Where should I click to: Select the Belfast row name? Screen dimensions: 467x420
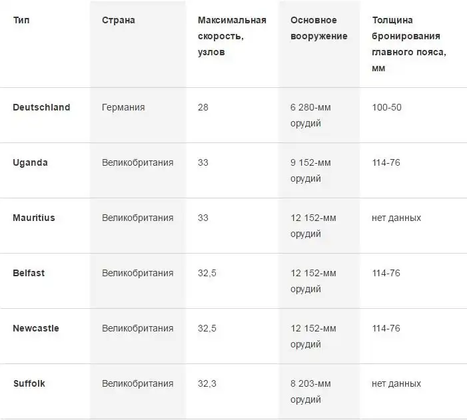coord(29,273)
